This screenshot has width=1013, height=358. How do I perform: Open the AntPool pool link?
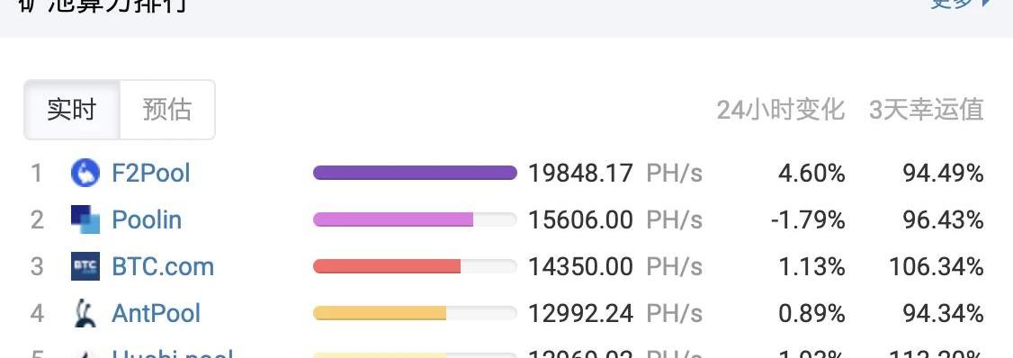click(157, 313)
